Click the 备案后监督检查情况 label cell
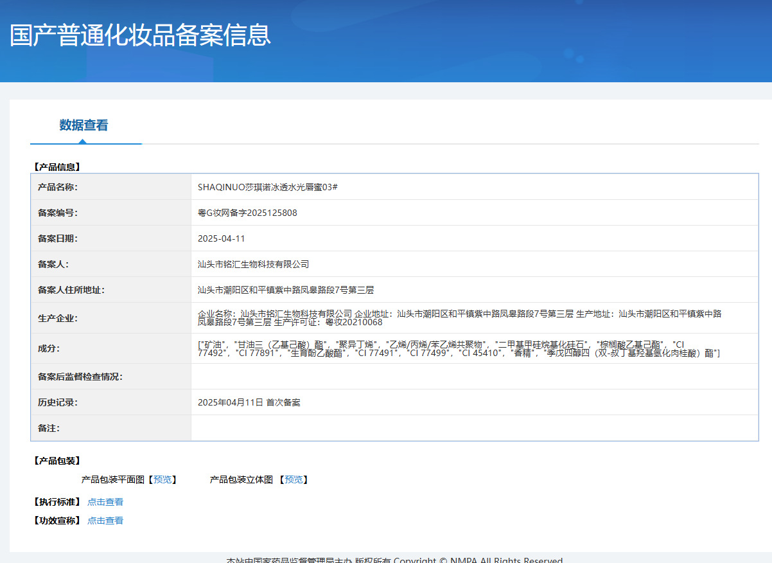Viewport: 772px width, 563px height. coord(111,377)
